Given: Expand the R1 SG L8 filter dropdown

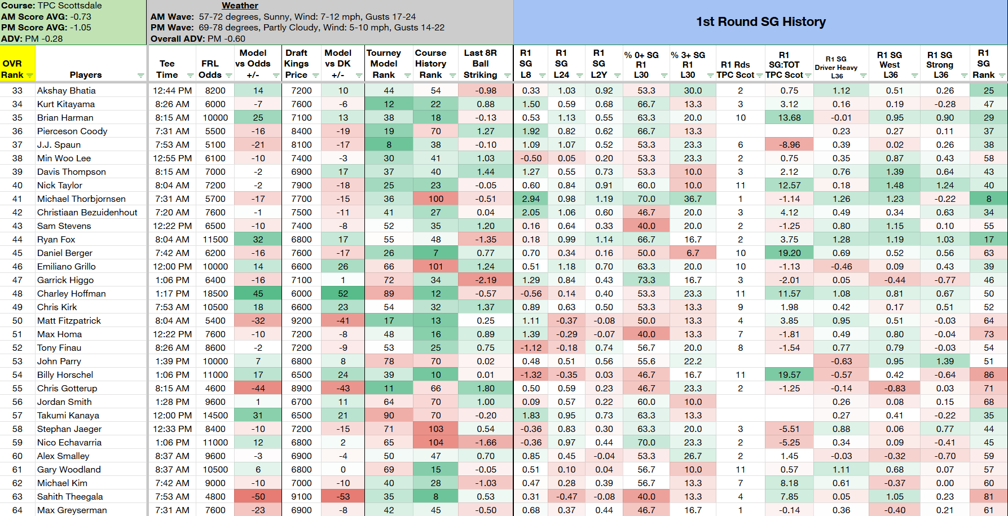Looking at the screenshot, I should click(542, 76).
